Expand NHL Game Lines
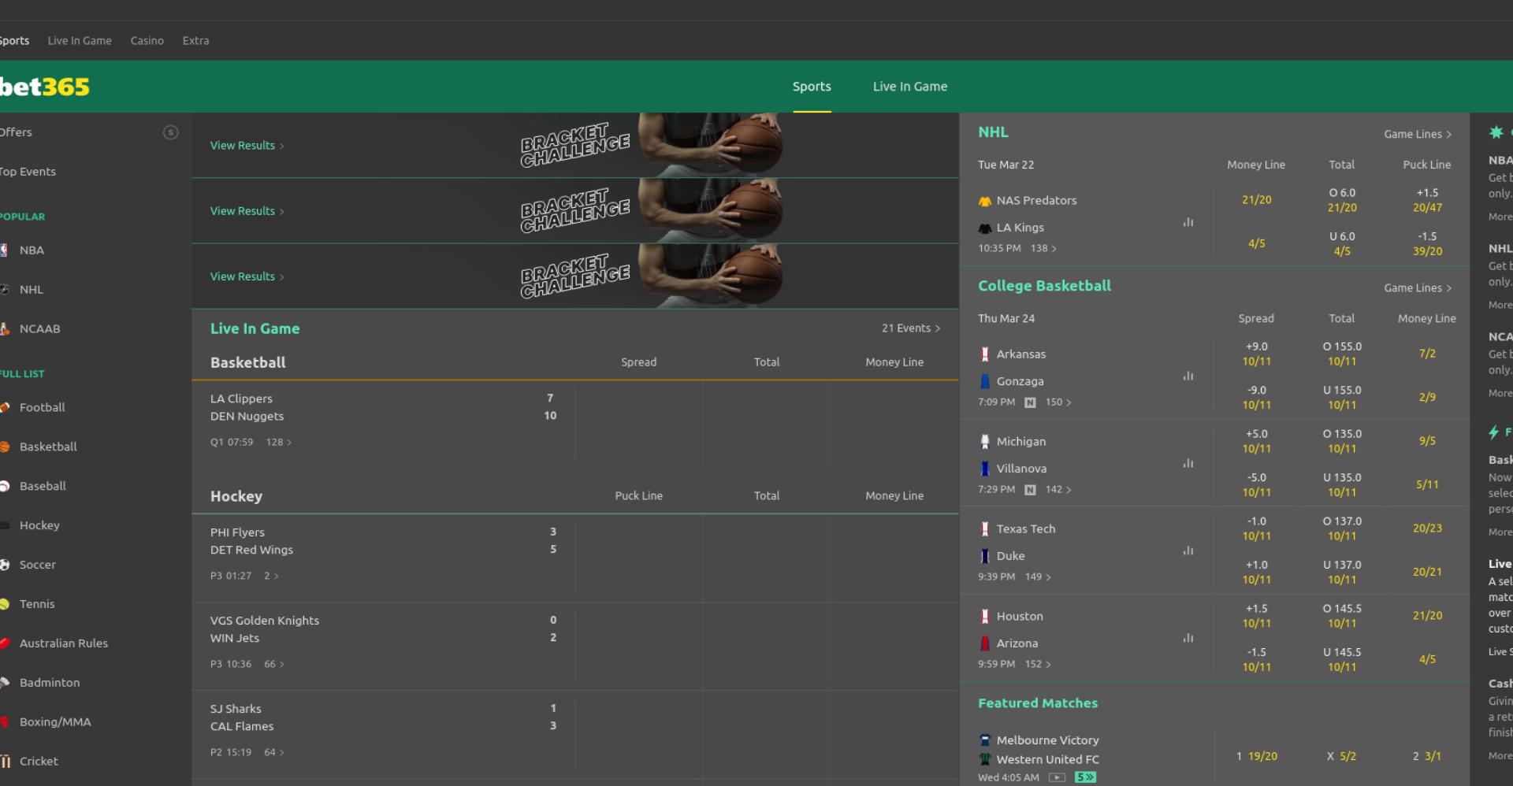This screenshot has width=1513, height=786. 1418,134
